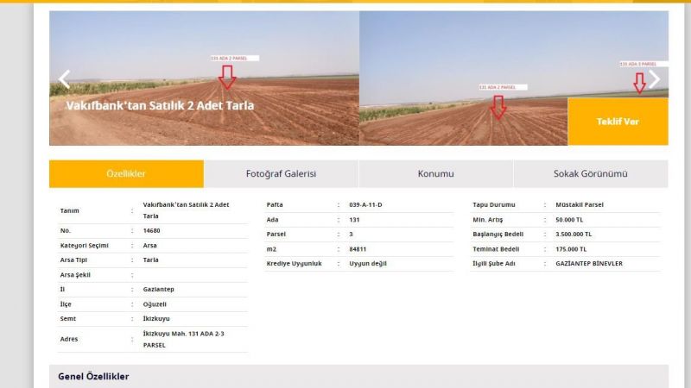This screenshot has height=388, width=691.
Task: Switch to the Konumu tab
Action: point(435,173)
